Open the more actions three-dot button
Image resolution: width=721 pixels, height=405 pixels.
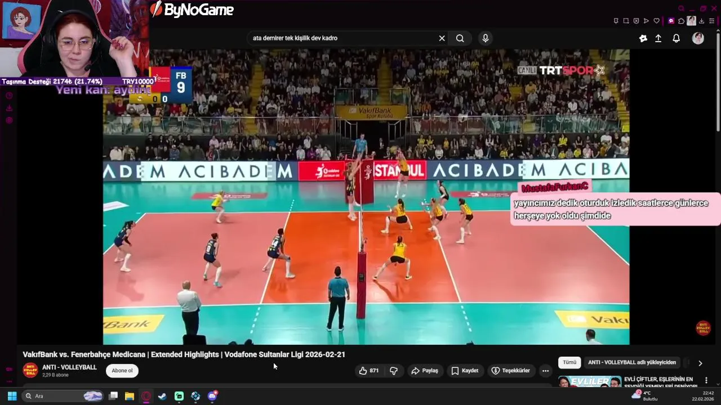point(545,371)
